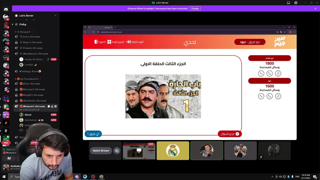Click the ENG language indicator

[x=297, y=177]
